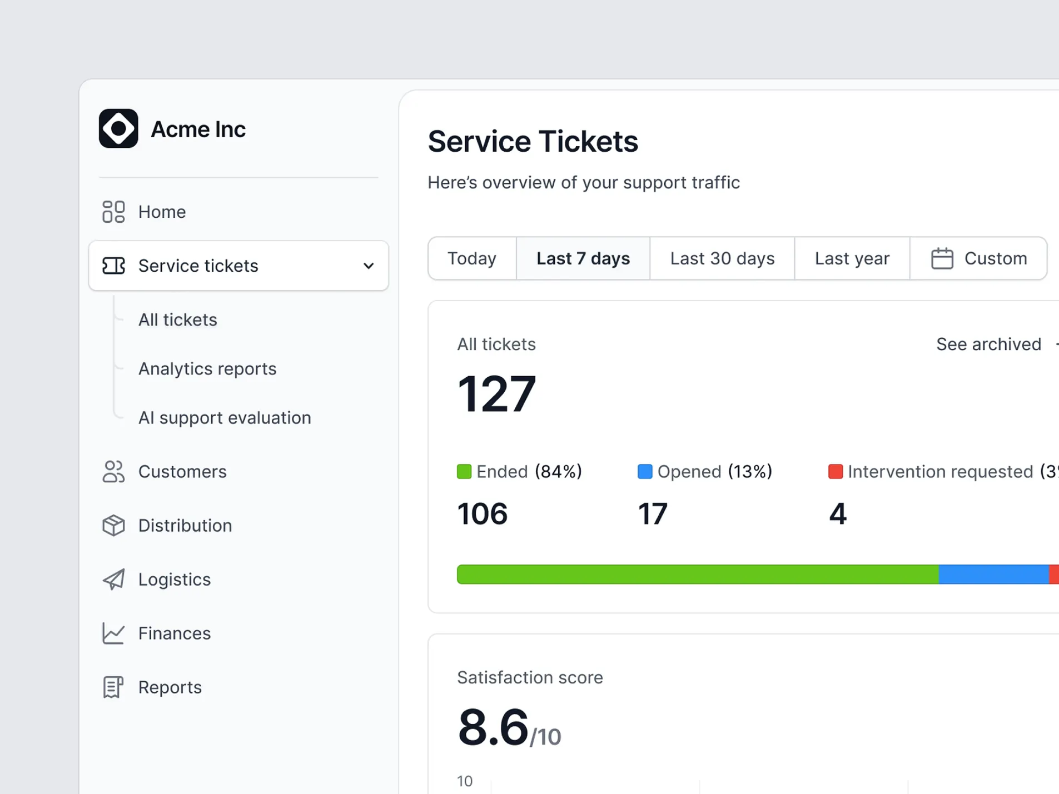Click the blue Opened legend swatch

(645, 471)
